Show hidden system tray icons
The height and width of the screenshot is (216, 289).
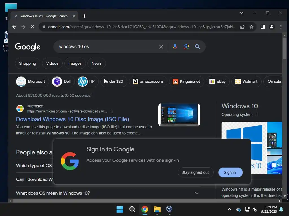pos(229,209)
